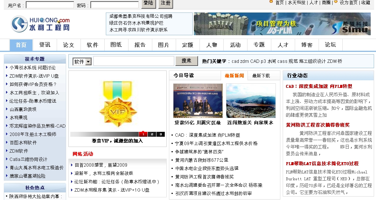The width and height of the screenshot is (376, 200).
Task: Open the 人物 navigation tab
Action: [212, 45]
